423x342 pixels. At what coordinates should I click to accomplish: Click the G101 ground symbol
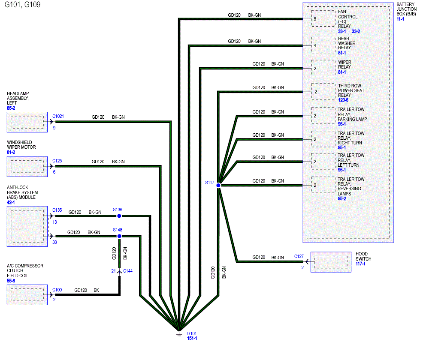(x=179, y=334)
